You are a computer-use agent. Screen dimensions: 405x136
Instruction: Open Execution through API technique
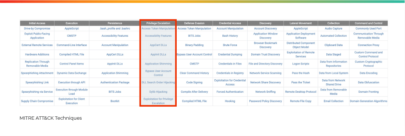pyautogui.click(x=72, y=82)
